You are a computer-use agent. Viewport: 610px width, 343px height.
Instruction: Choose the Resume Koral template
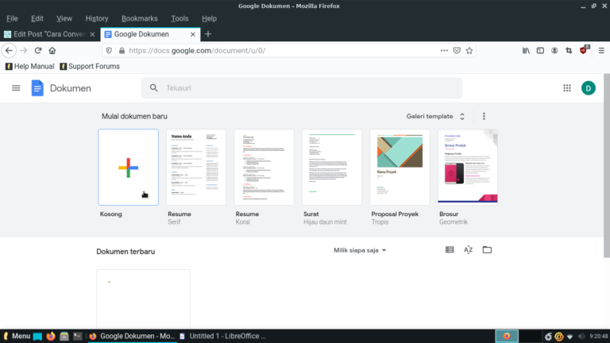[264, 168]
